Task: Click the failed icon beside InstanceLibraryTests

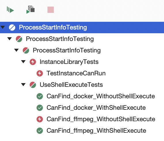Action: 33,62
